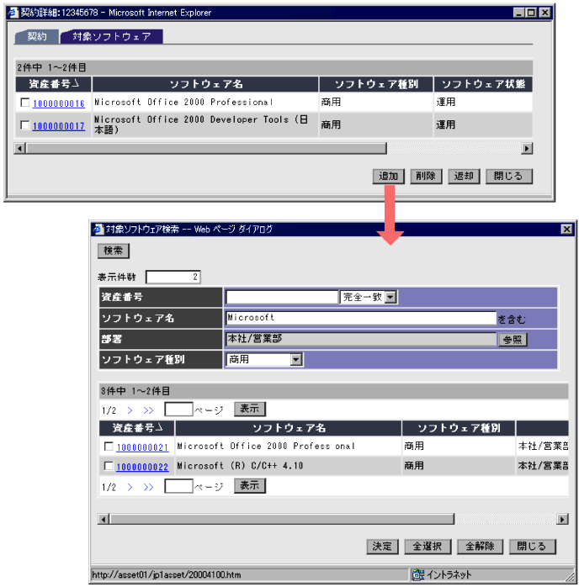
Task: Sort by 資産番号 column in the contract details window
Action: coord(54,84)
